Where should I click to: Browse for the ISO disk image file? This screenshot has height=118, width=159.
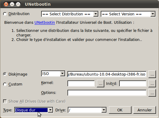tap(152, 74)
